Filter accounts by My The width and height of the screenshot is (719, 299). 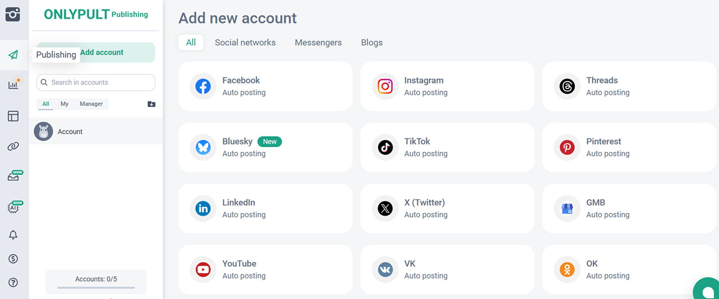pyautogui.click(x=64, y=104)
